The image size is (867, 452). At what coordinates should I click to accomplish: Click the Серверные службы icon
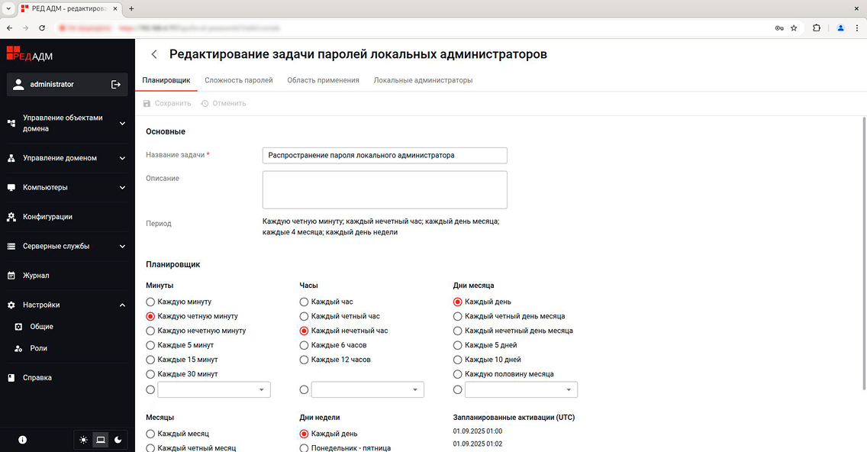[x=11, y=246]
